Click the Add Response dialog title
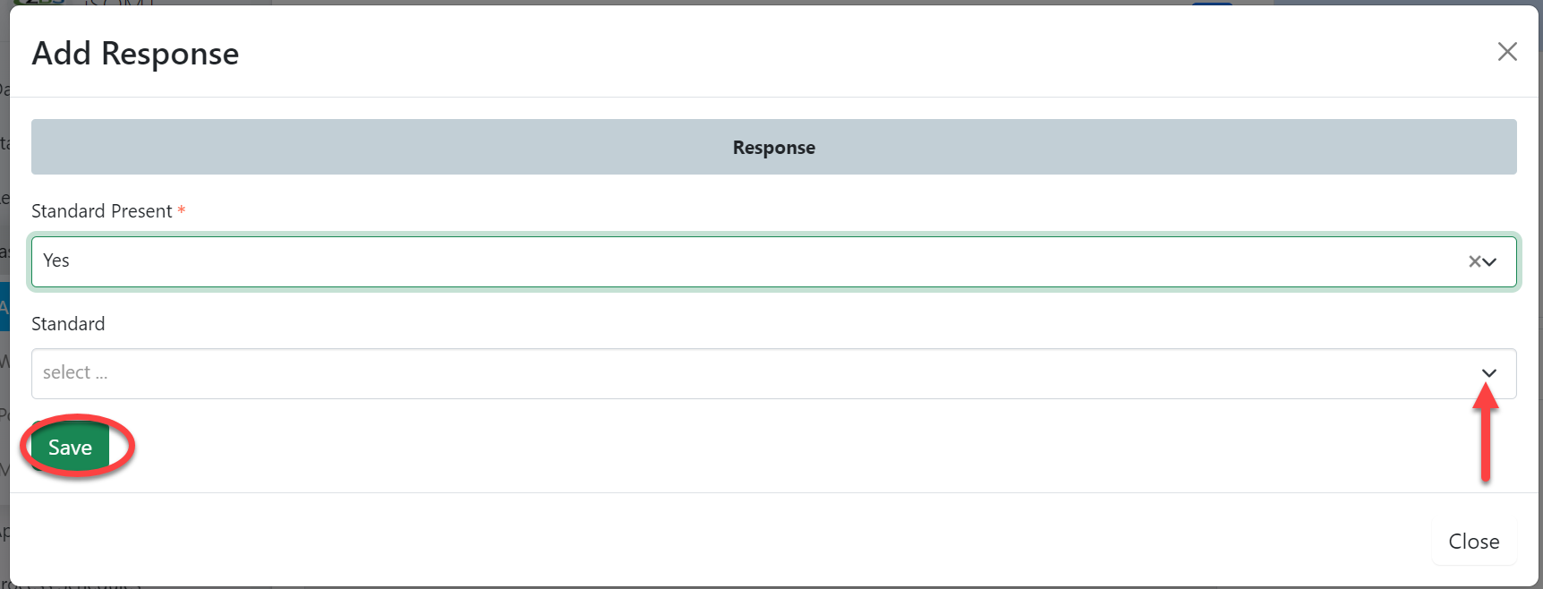Viewport: 1543px width, 589px height. tap(135, 54)
